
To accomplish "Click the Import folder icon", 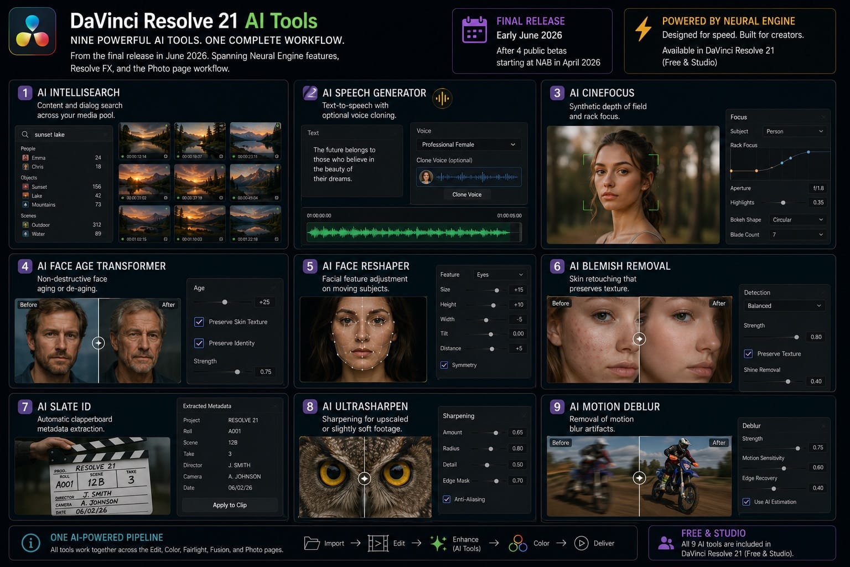I will point(312,543).
